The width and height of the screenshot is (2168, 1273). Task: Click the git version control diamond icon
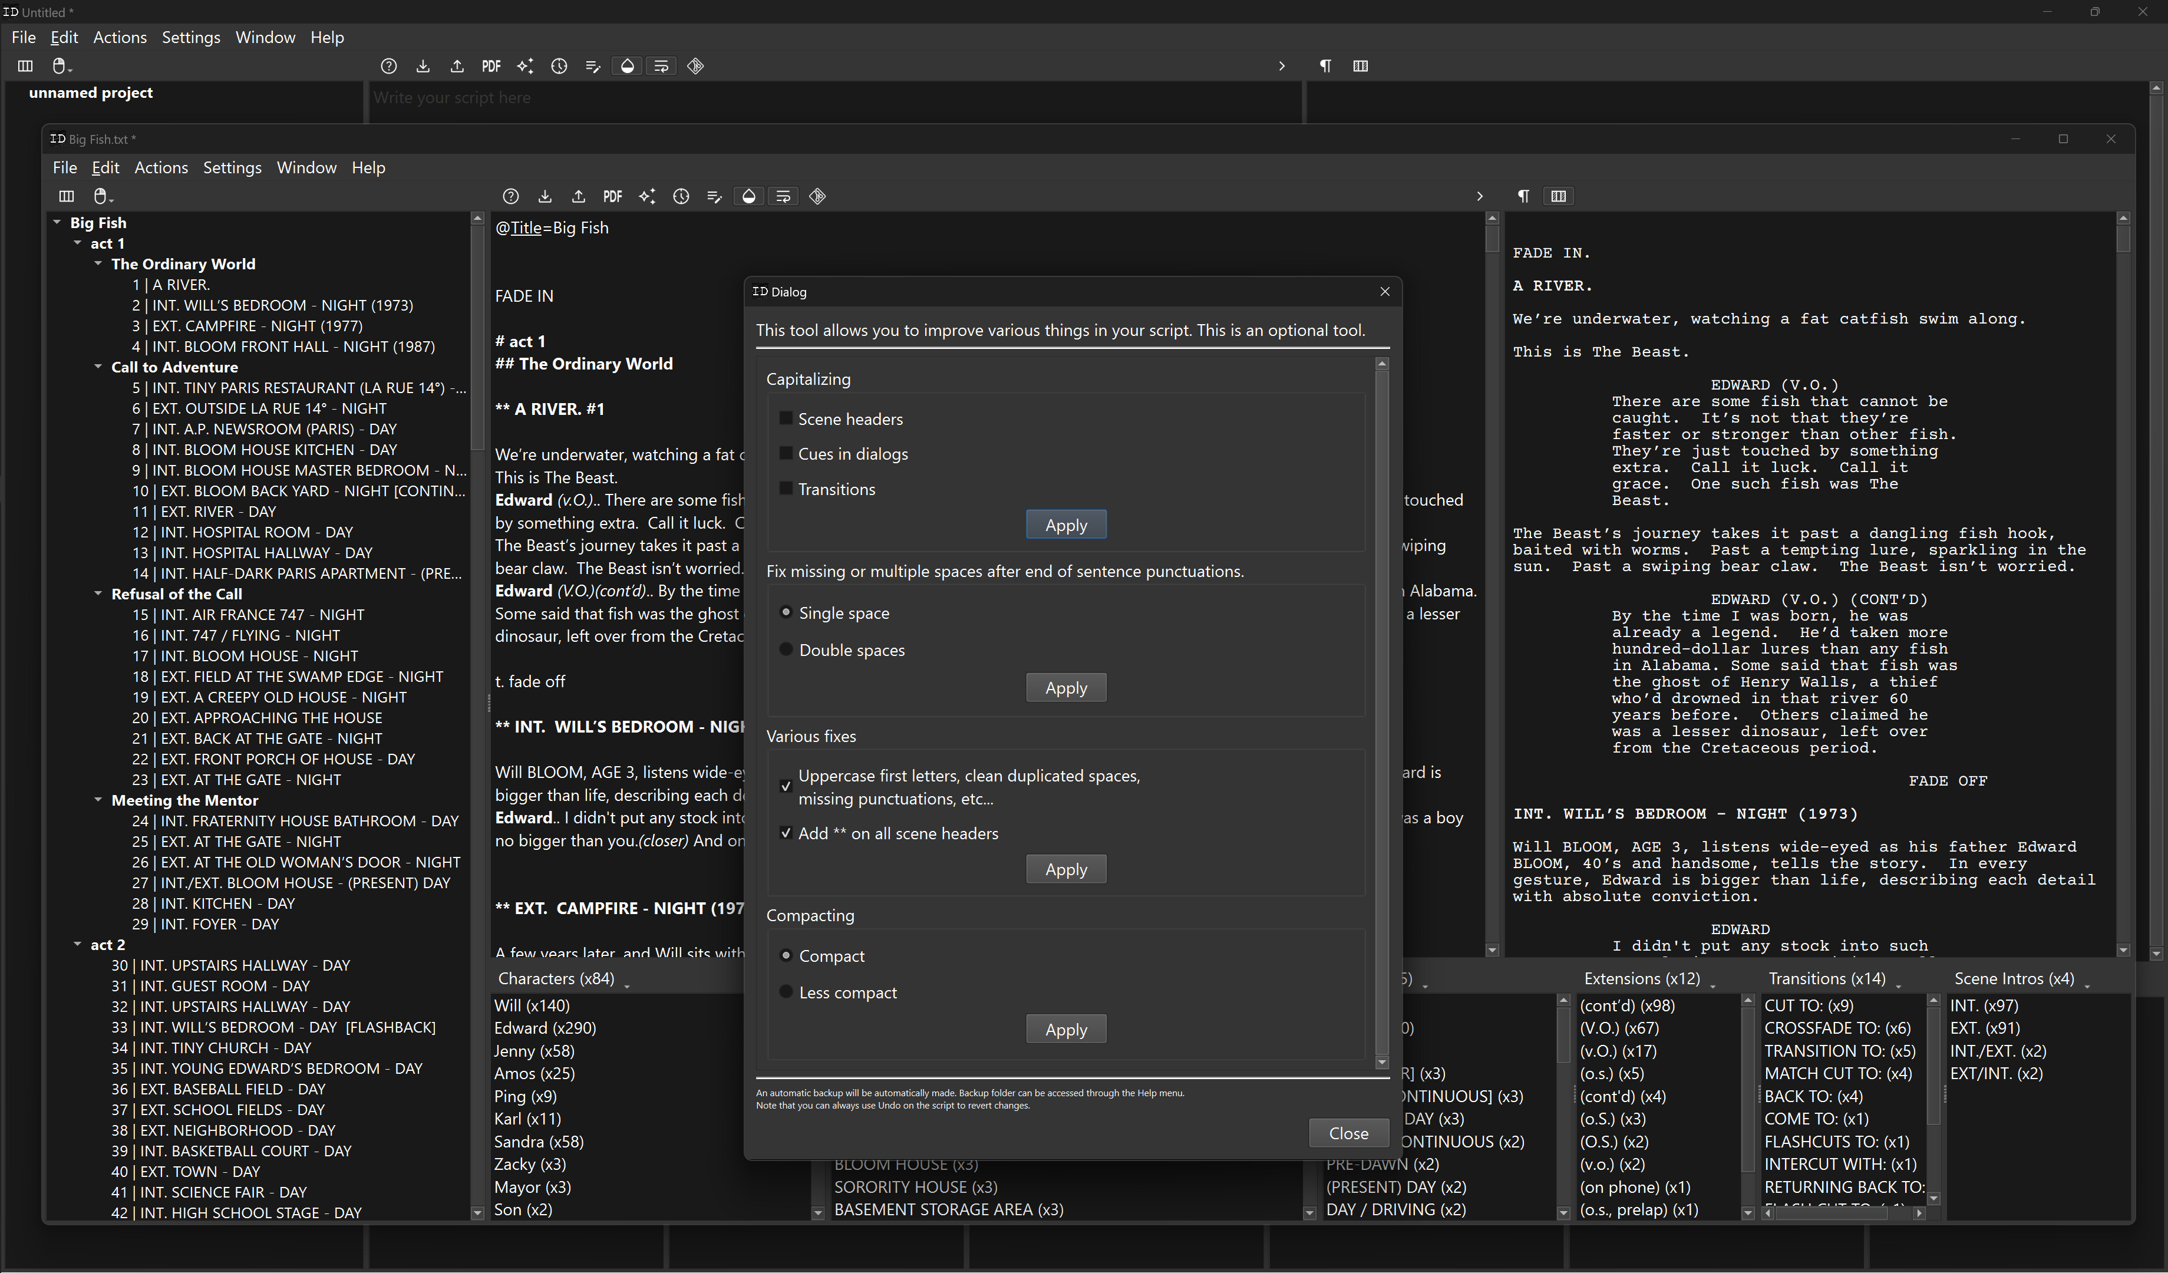[x=816, y=196]
